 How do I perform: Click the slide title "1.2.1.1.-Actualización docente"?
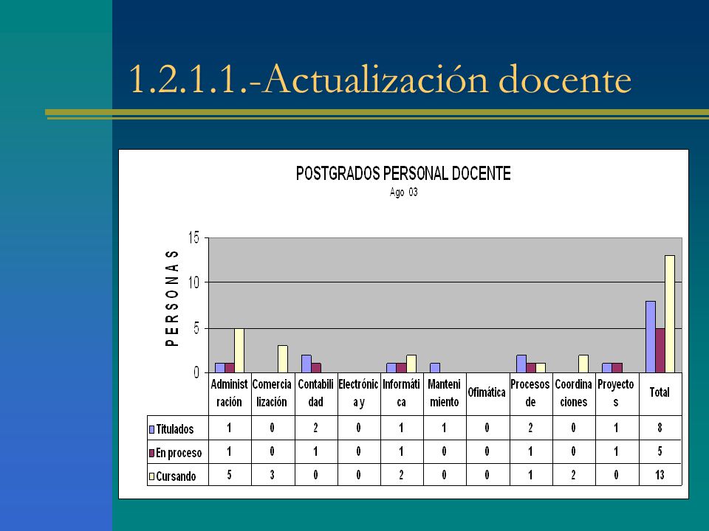pyautogui.click(x=380, y=80)
